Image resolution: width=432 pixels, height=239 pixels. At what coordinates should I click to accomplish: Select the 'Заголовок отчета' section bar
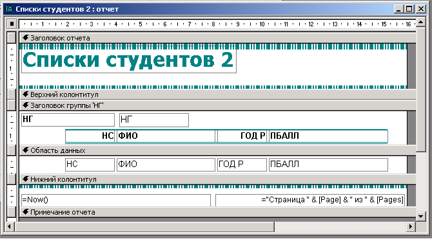(218, 38)
